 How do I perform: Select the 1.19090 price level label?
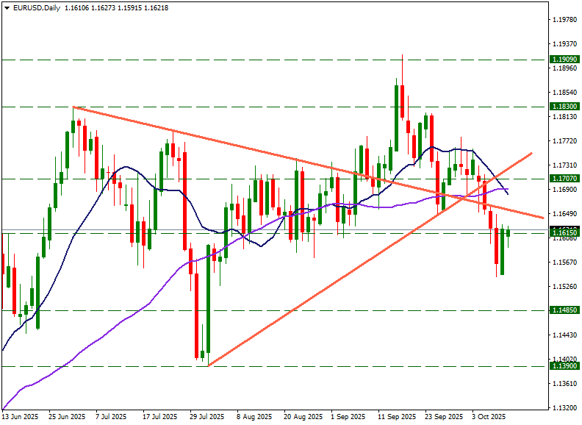click(563, 59)
